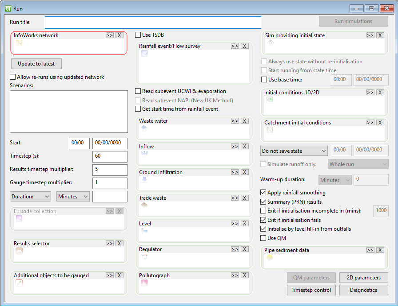The image size is (398, 306).
Task: Enable Read subevent UCWI & evaporation
Action: (138, 91)
